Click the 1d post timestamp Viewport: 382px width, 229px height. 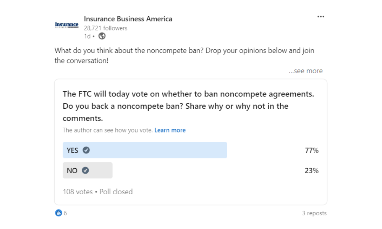87,36
